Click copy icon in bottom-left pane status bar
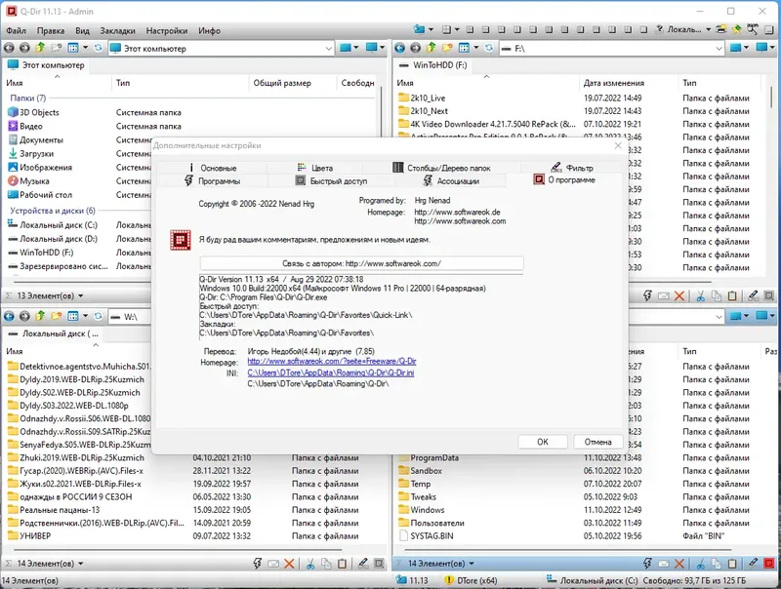The image size is (781, 589). point(326,564)
